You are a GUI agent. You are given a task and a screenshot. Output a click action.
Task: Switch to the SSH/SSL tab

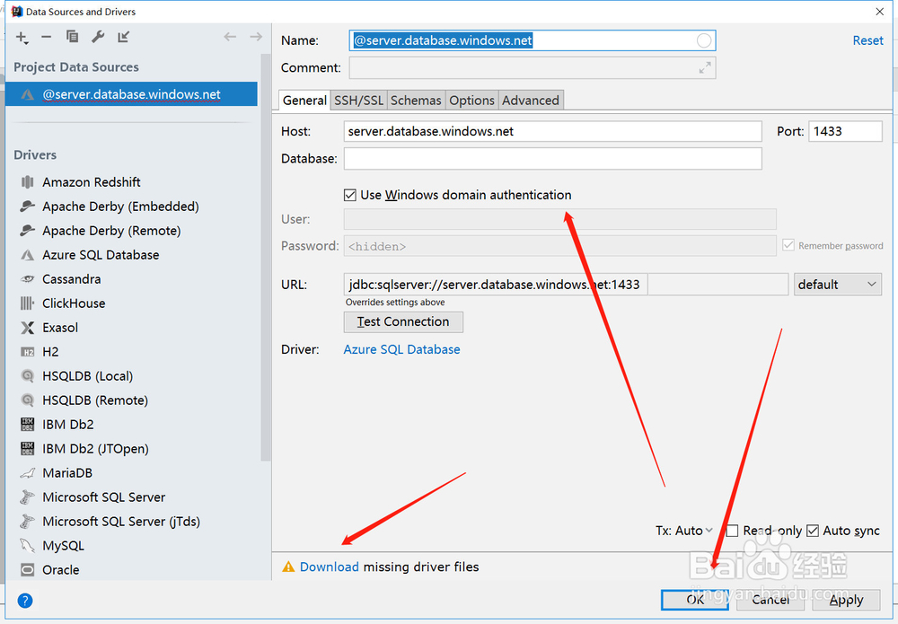click(x=358, y=100)
